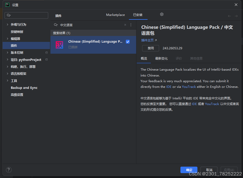
Task: Click the Chinese language pack icon
Action: point(59,45)
